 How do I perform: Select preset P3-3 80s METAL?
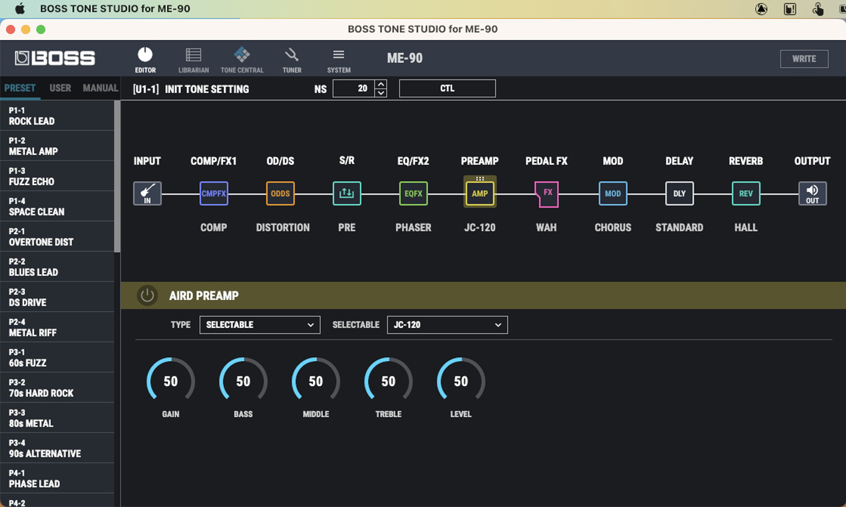[57, 418]
